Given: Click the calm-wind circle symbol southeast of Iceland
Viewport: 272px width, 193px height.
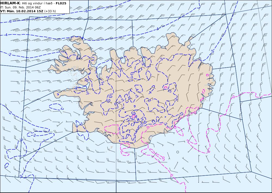Looking at the screenshot, I should (178, 152).
